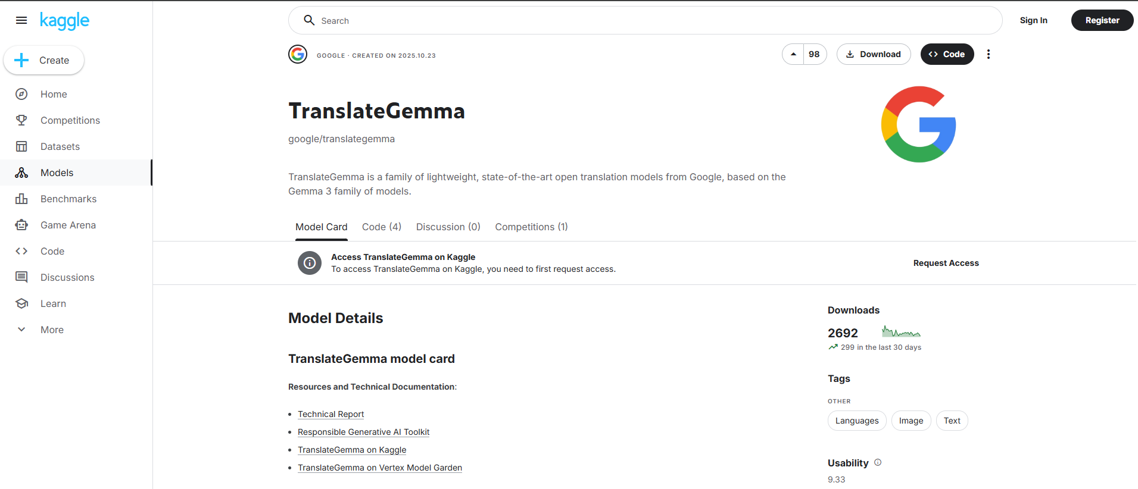1138x489 pixels.
Task: Click the google/translategemma slug text
Action: pos(341,139)
